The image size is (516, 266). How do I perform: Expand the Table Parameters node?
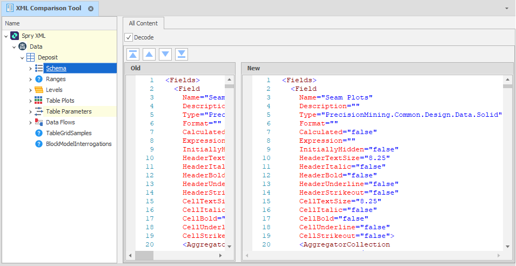pyautogui.click(x=30, y=111)
